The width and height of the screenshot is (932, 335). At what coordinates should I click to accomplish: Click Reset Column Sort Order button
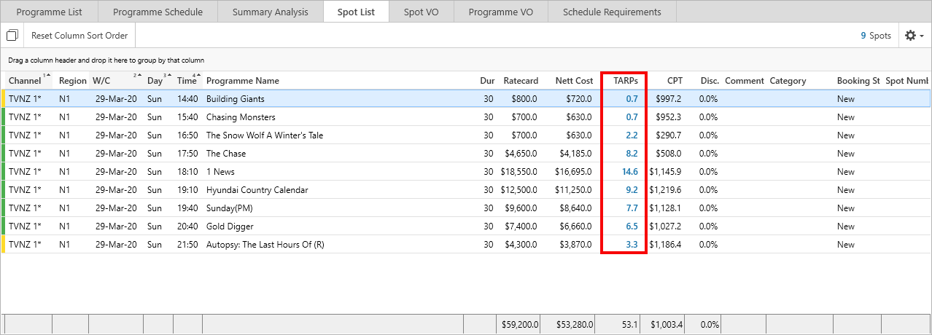point(79,36)
